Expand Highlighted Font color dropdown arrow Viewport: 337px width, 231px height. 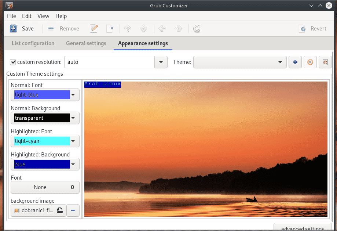click(73, 141)
